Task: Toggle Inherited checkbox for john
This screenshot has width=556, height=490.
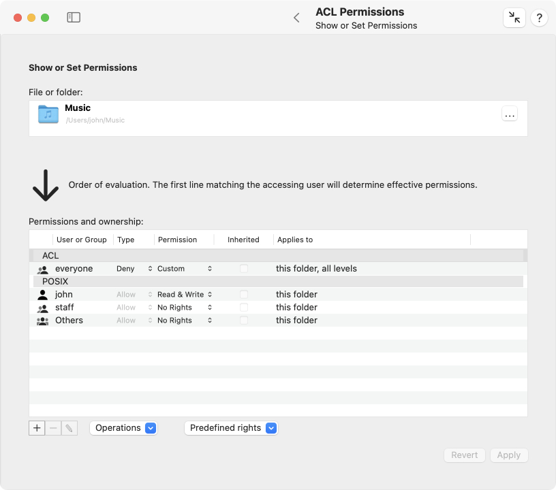Action: (244, 294)
